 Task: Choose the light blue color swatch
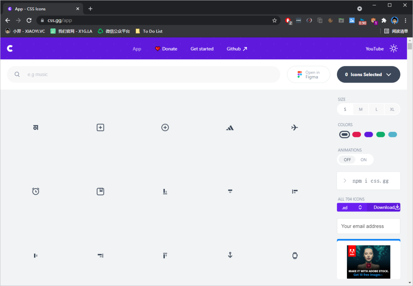click(392, 135)
